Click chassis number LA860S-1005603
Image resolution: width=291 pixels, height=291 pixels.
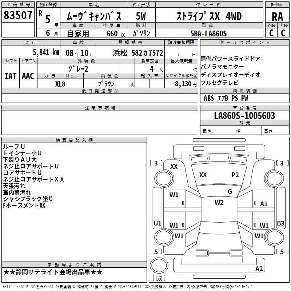tap(244, 115)
